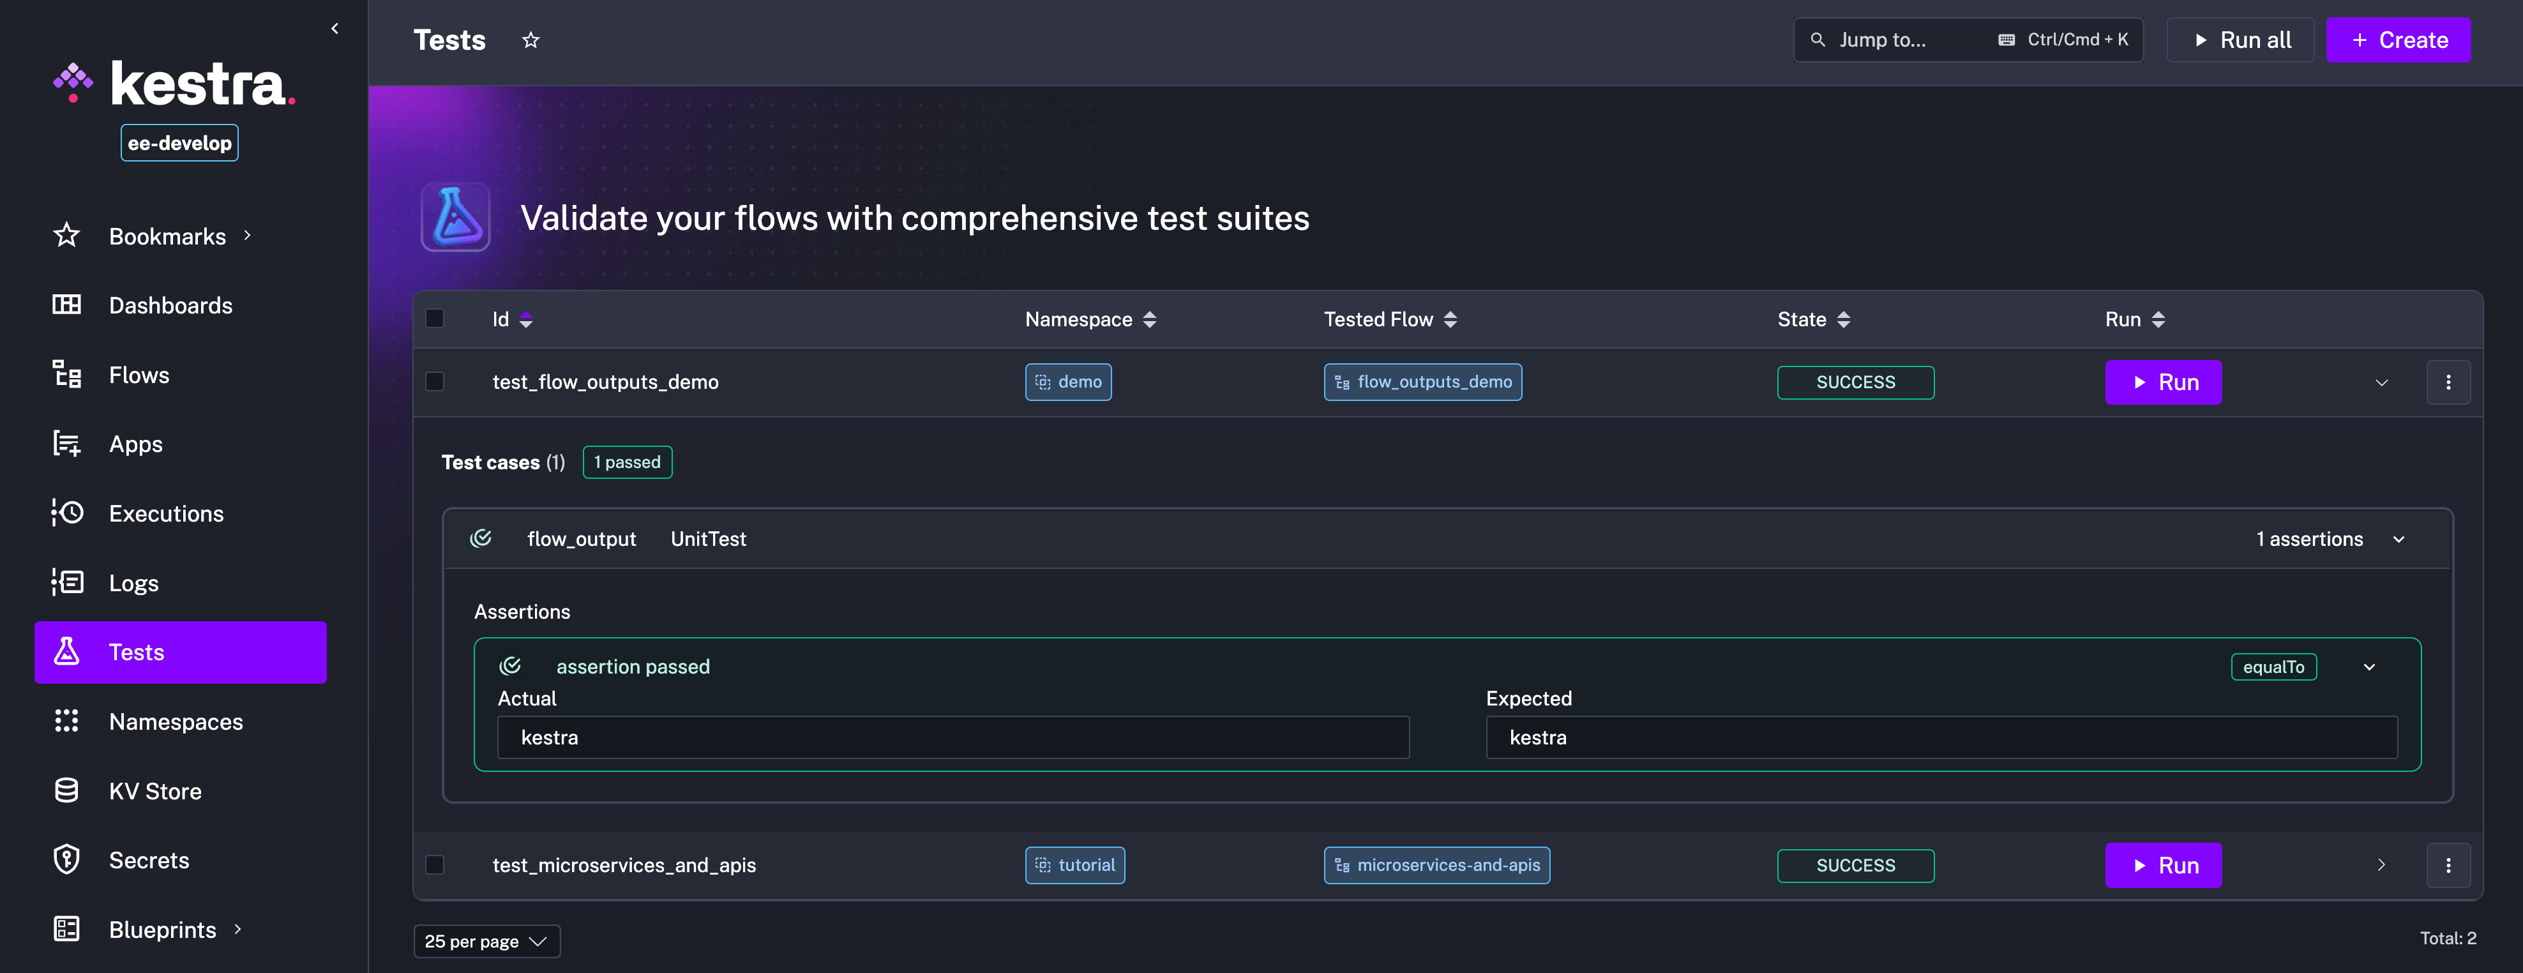Click the Kestra logo
The image size is (2523, 973).
point(174,83)
